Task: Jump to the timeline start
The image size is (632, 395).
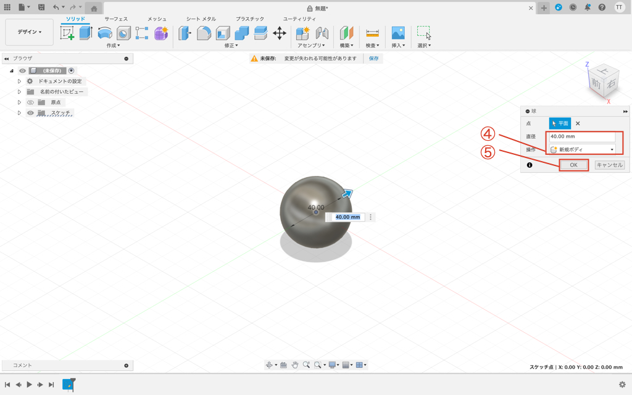Action: [x=7, y=385]
